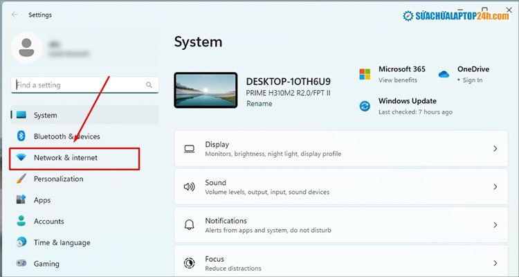The image size is (519, 277).
Task: Click the Focus icon
Action: [190, 263]
